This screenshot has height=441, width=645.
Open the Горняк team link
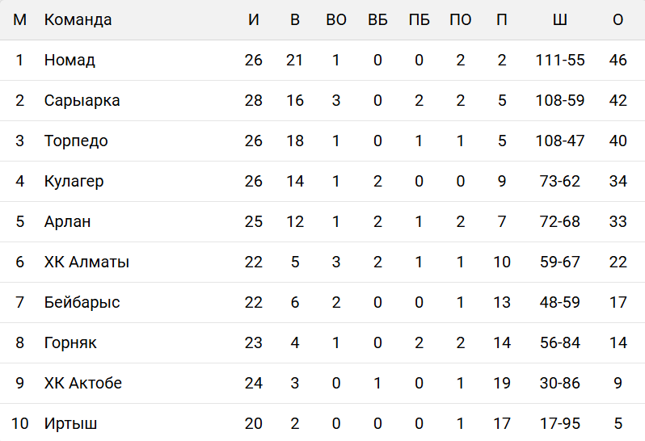click(x=70, y=343)
